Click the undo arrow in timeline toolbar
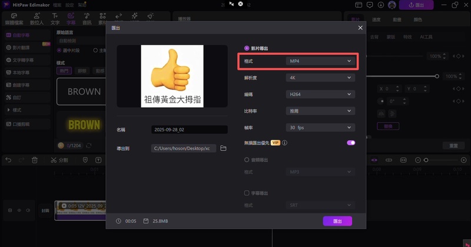 pyautogui.click(x=8, y=160)
